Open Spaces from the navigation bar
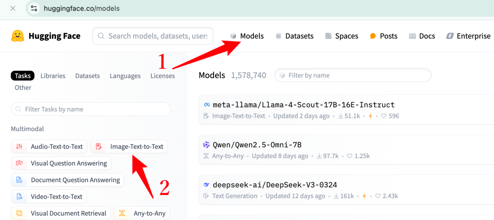 [x=342, y=36]
